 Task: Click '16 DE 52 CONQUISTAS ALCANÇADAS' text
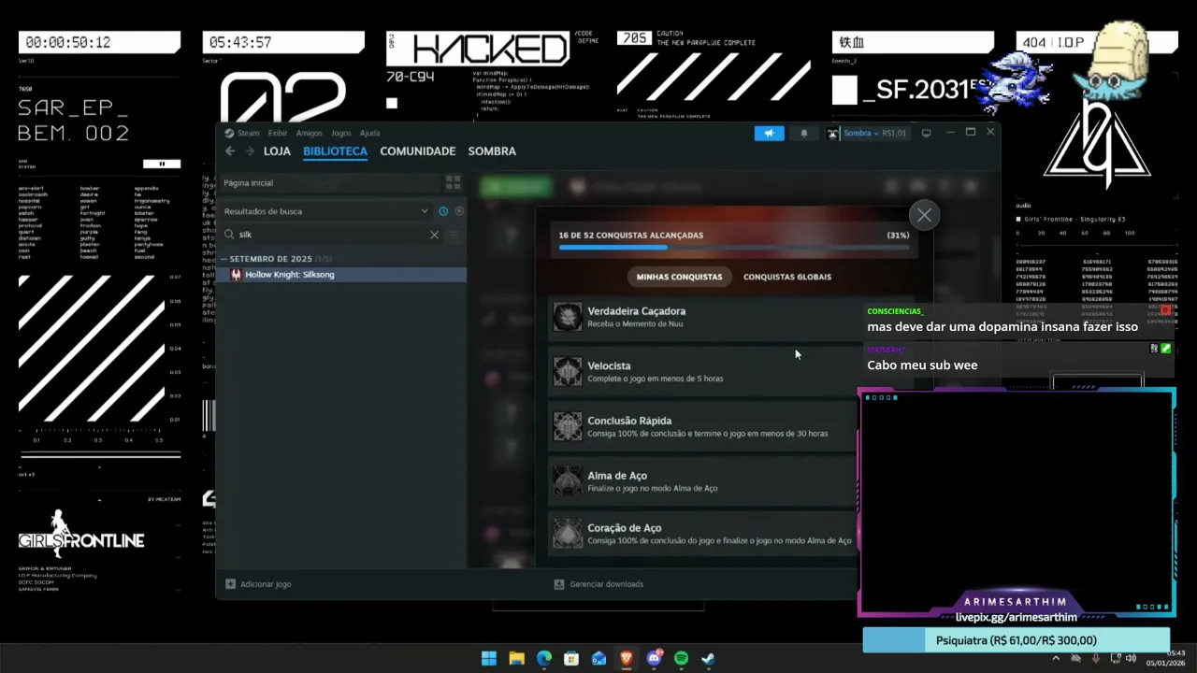pyautogui.click(x=630, y=236)
